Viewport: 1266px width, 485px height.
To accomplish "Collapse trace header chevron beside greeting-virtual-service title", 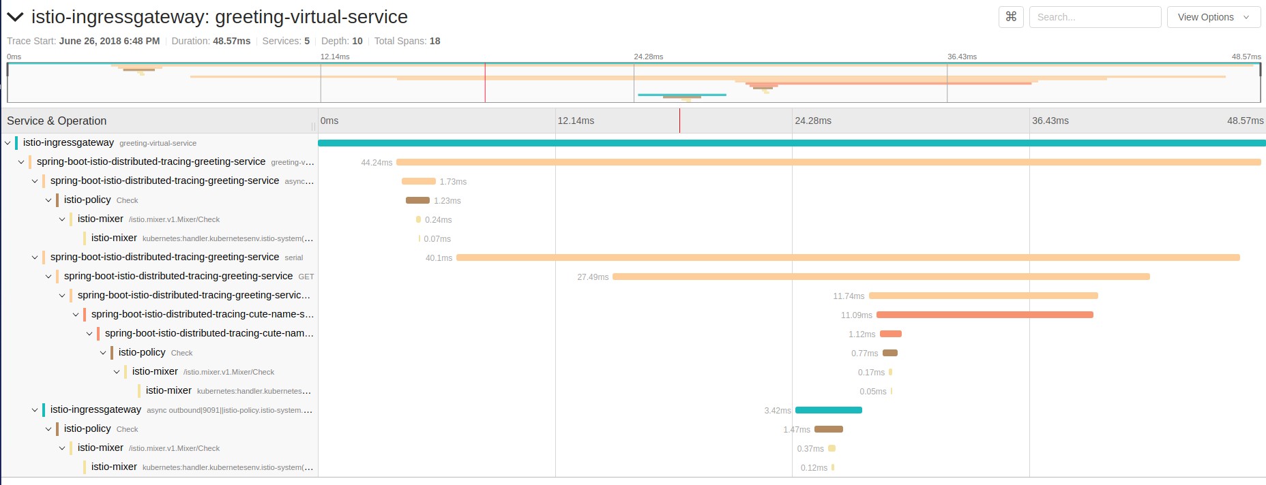I will point(15,17).
